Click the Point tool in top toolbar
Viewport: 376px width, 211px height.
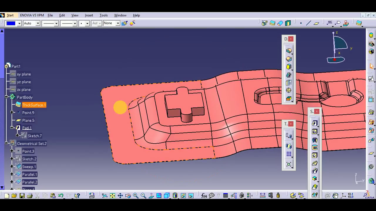click(301, 23)
